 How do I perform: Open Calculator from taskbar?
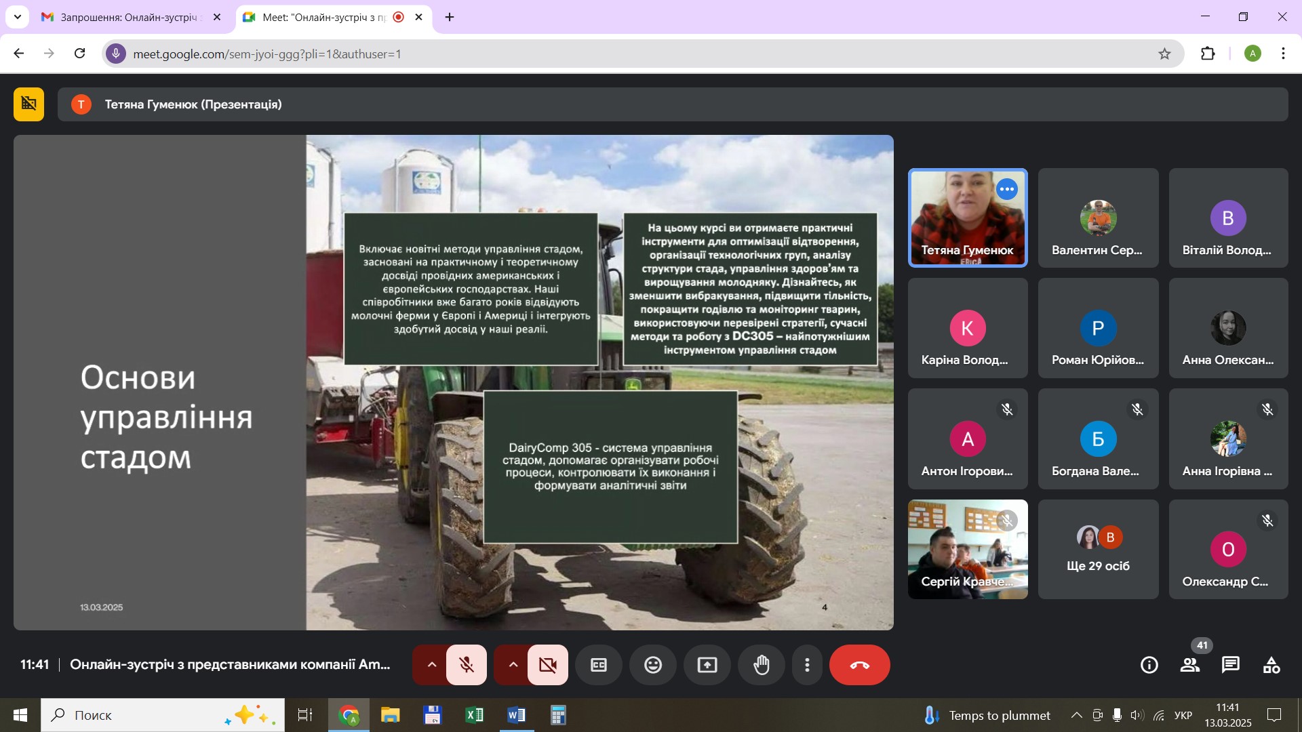[558, 715]
